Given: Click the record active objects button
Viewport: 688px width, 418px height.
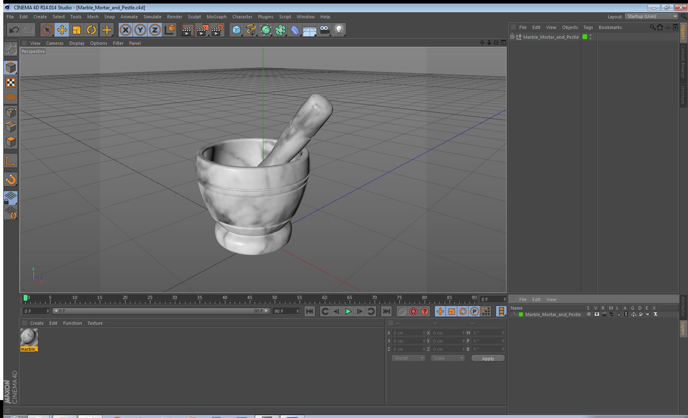Looking at the screenshot, I should coord(402,311).
